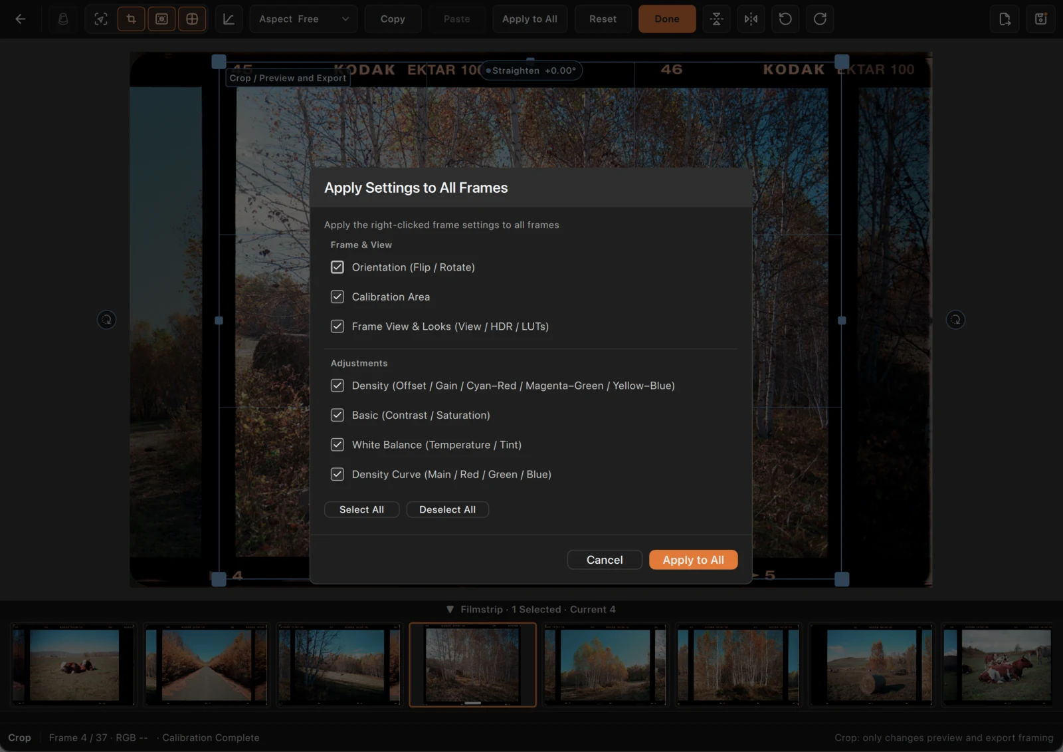Click the export file icon
Screen dimensions: 1063x752
pos(1005,19)
